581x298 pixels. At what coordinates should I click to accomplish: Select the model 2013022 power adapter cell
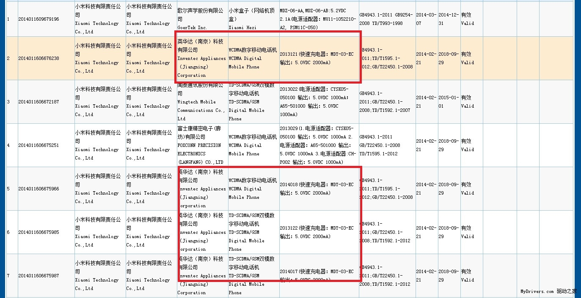coord(318,102)
